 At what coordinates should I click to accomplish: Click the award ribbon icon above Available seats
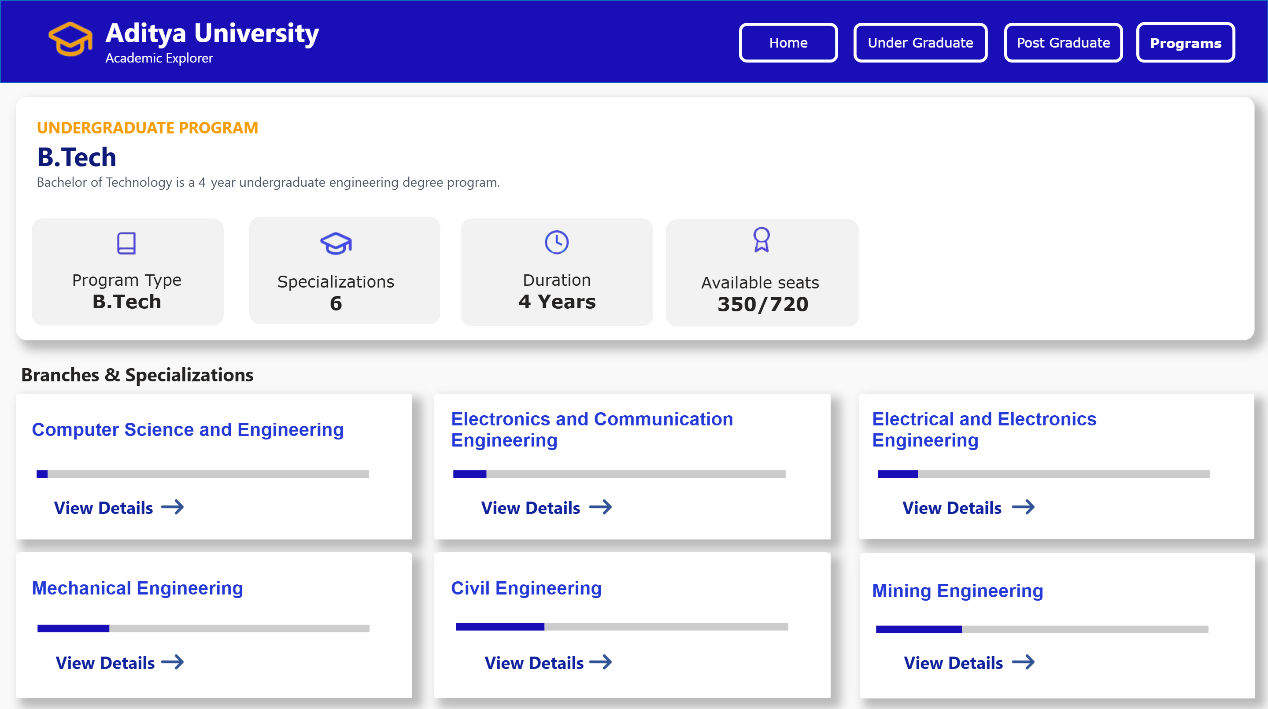tap(761, 242)
